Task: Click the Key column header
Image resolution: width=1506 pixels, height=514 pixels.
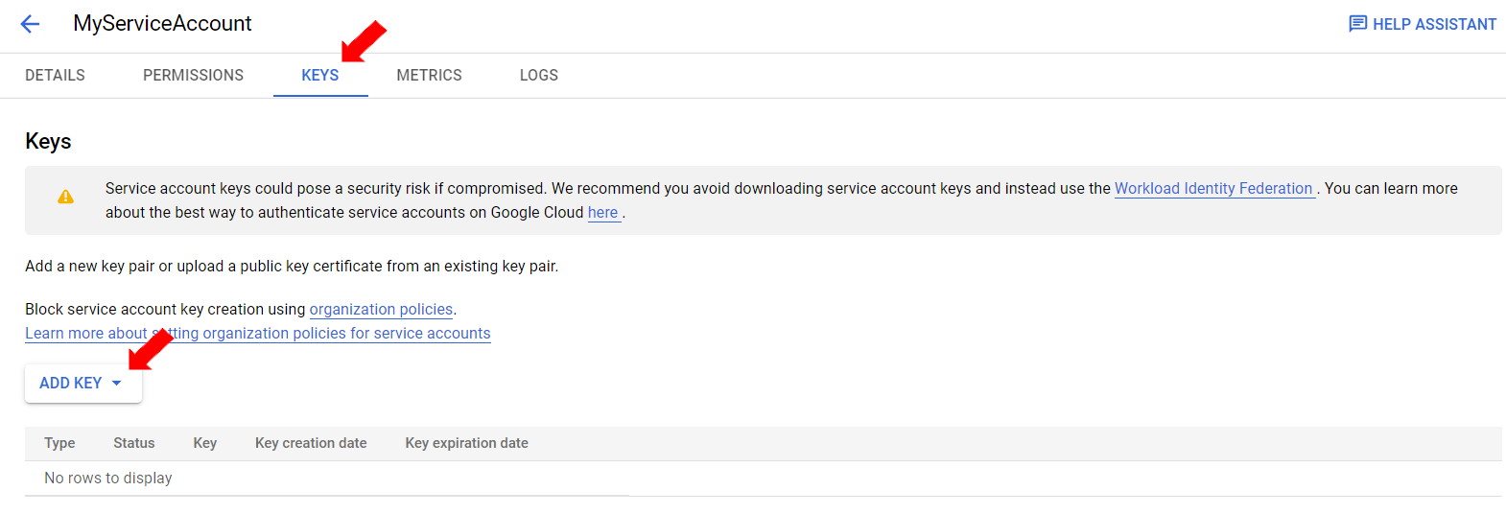Action: coord(204,443)
